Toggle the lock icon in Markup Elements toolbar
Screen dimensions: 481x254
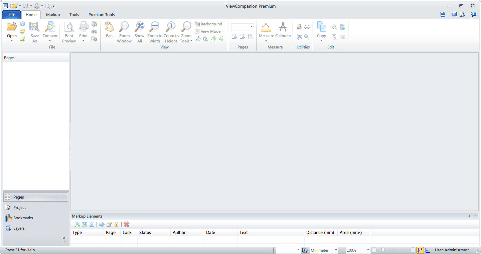[x=116, y=224]
